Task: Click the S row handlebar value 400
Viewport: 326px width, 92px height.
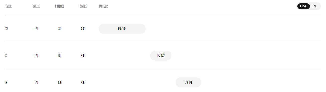Action: pyautogui.click(x=83, y=56)
